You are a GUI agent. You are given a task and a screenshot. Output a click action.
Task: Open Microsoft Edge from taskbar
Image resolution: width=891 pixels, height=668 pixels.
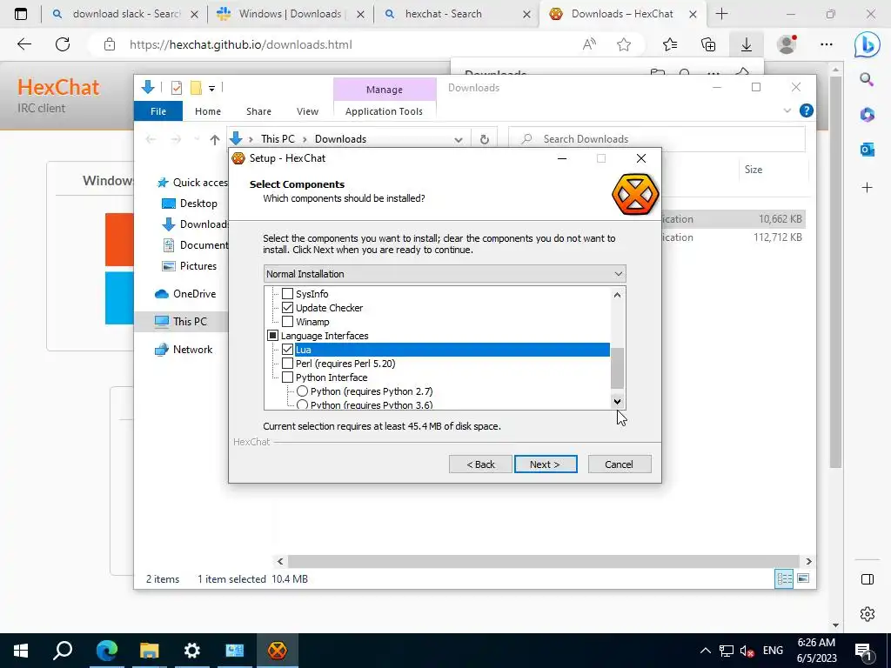[106, 651]
